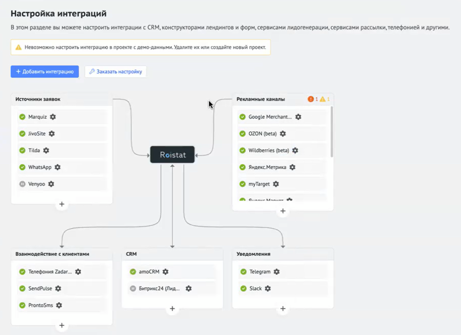The width and height of the screenshot is (461, 335).
Task: Open settings gear for ProntoSms integration
Action: pyautogui.click(x=58, y=305)
